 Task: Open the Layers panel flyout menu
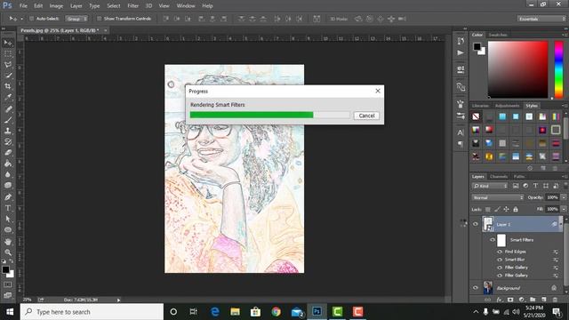(565, 177)
